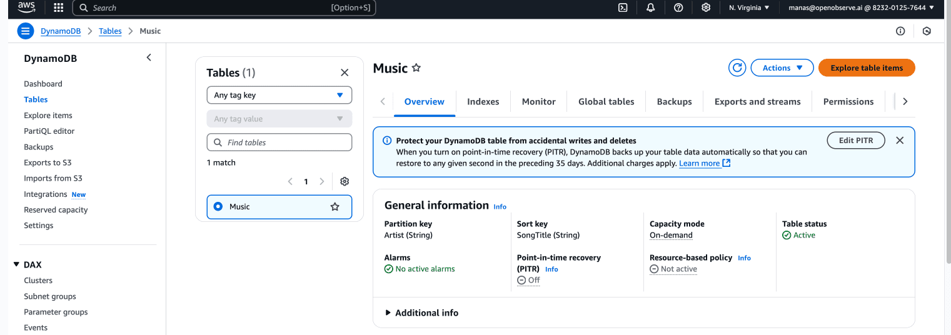Refresh the Music table details
This screenshot has height=335, width=951.
click(738, 68)
